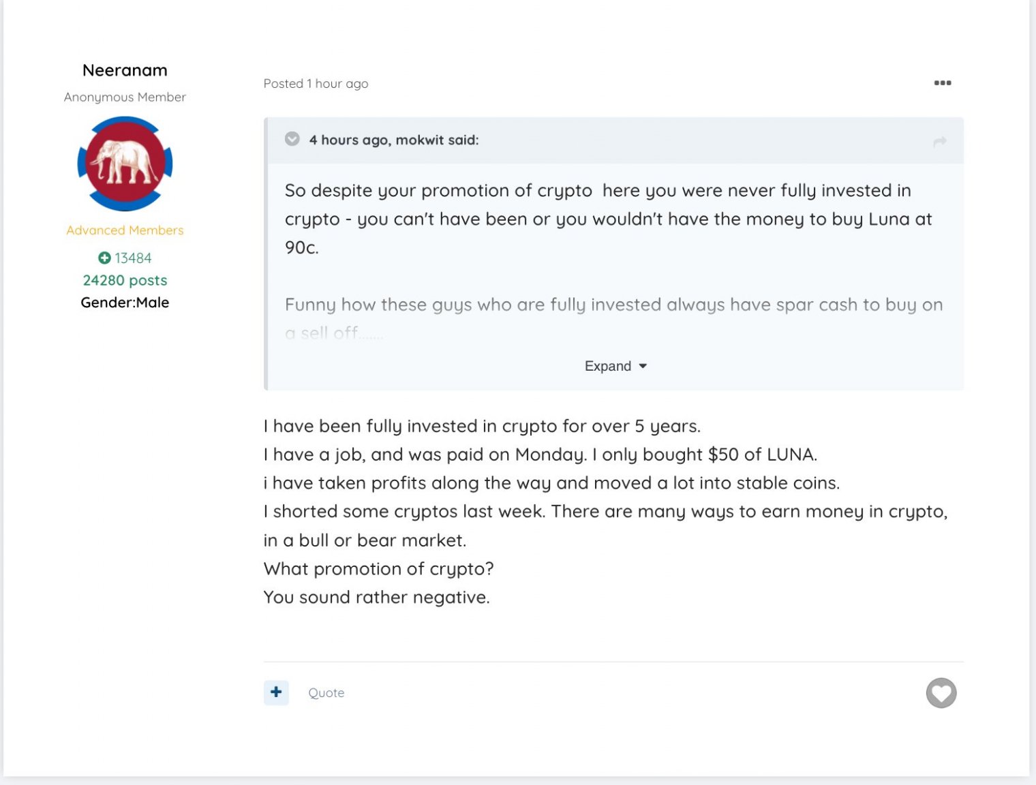1036x785 pixels.
Task: Click the green reputation plus icon
Action: coord(104,258)
